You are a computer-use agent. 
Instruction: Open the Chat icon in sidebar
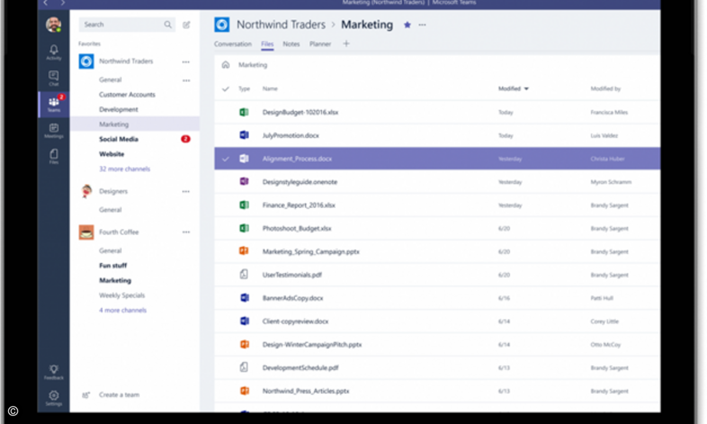54,76
